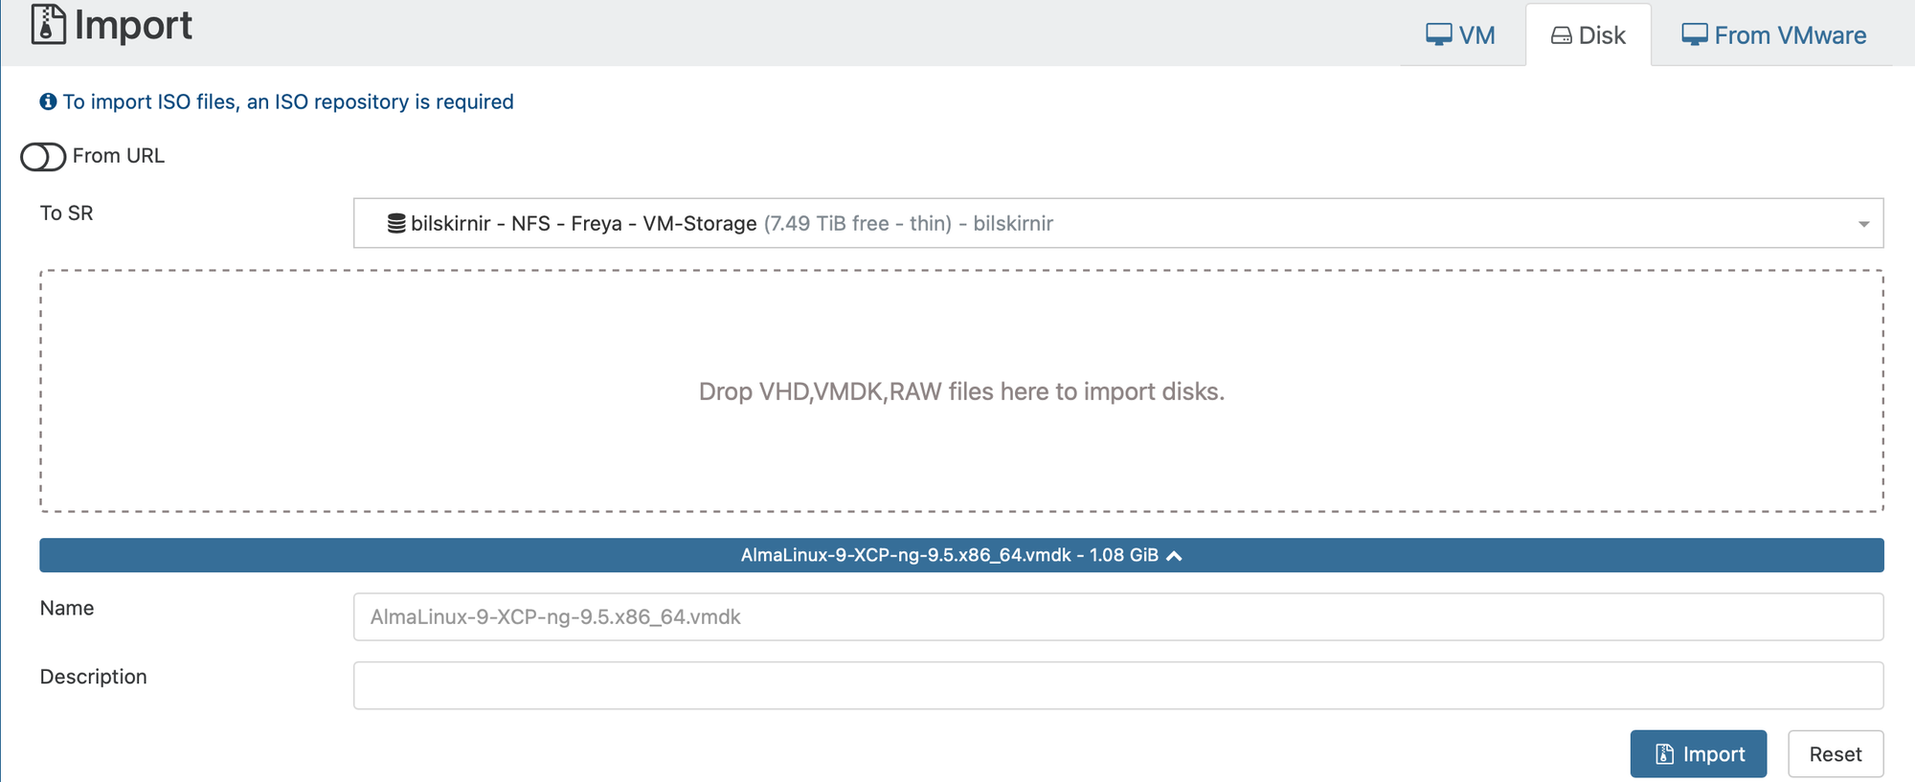Image resolution: width=1915 pixels, height=782 pixels.
Task: Select the Disk tab
Action: (1588, 35)
